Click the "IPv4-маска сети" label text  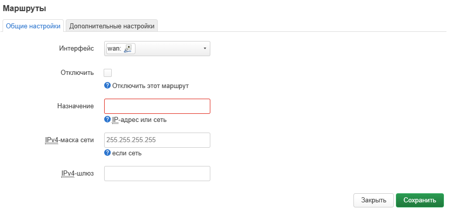coord(69,140)
